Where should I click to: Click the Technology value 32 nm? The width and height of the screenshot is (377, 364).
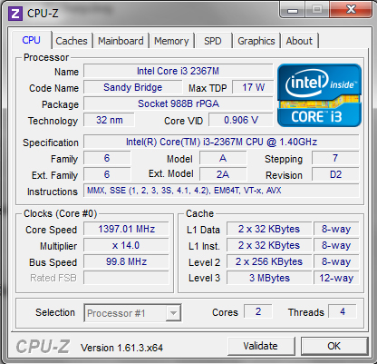[109, 120]
